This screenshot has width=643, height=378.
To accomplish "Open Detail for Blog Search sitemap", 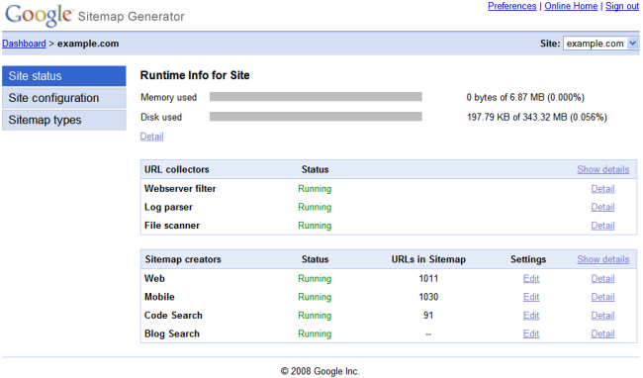I will pos(602,333).
